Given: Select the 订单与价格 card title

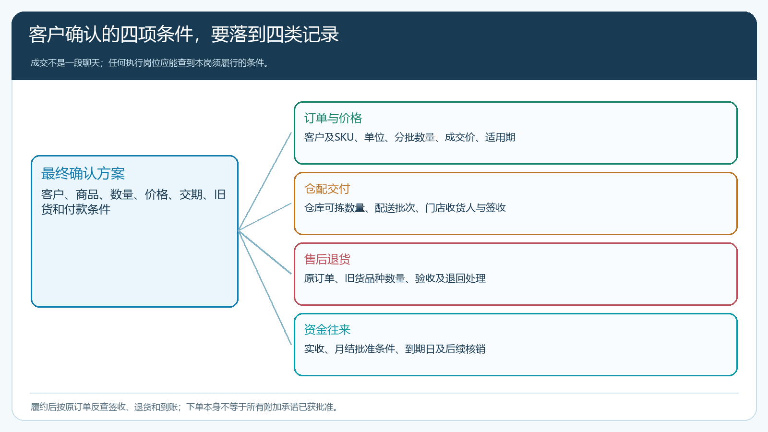Looking at the screenshot, I should (333, 118).
